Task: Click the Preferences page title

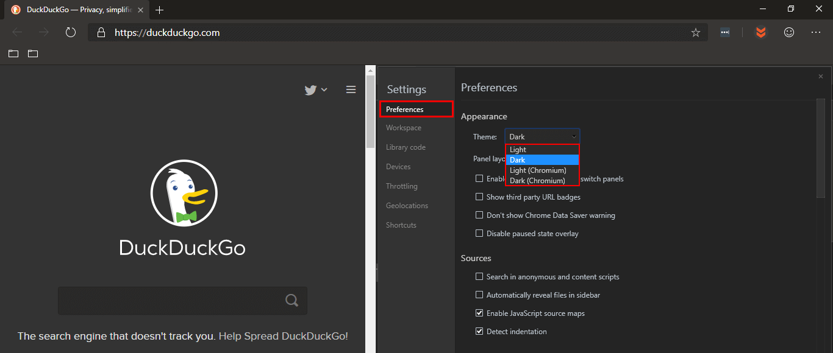Action: pos(489,88)
